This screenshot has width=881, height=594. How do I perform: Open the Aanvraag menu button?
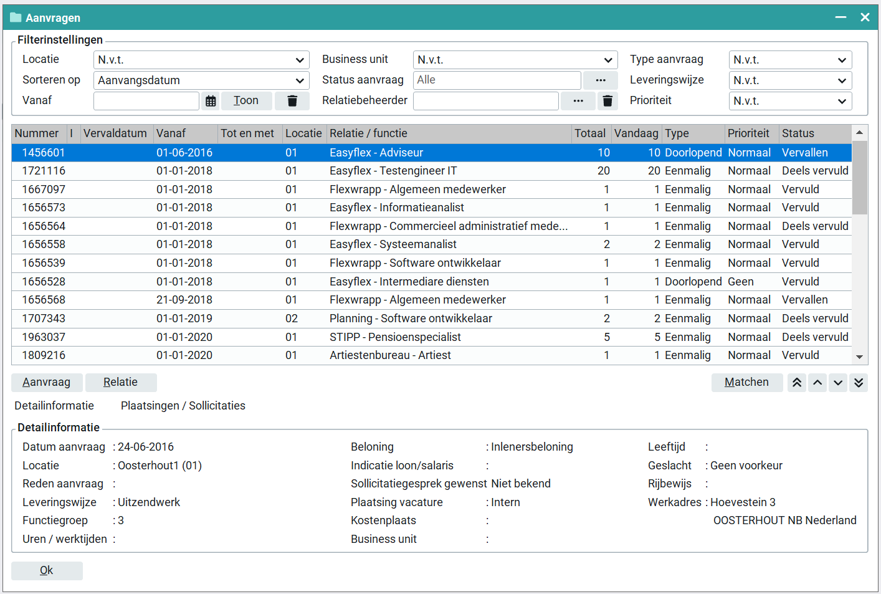(47, 383)
